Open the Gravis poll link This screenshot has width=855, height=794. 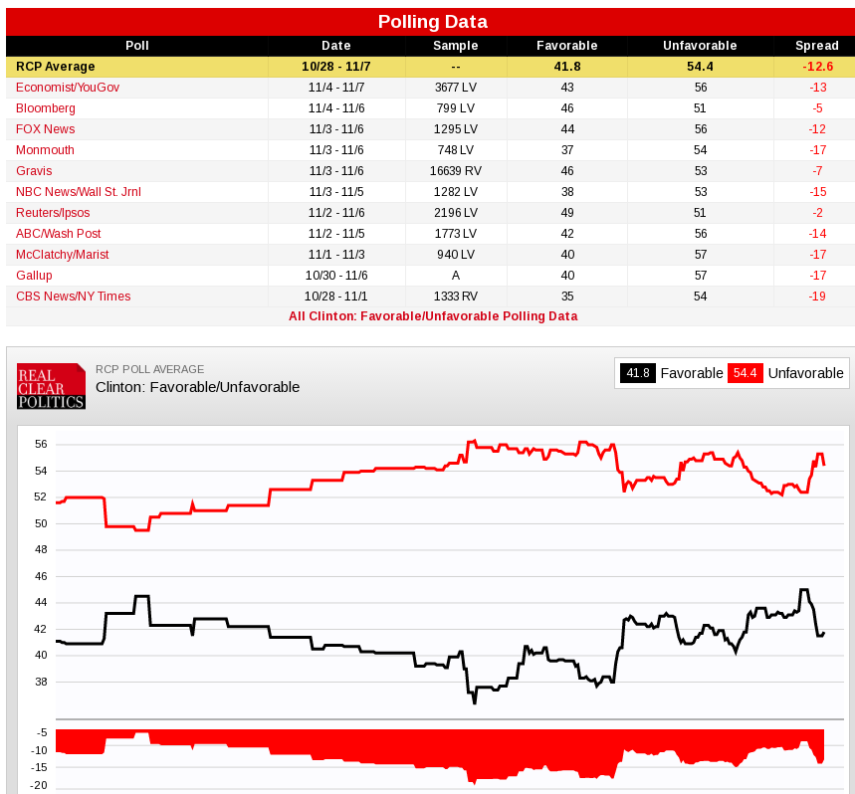tap(34, 171)
